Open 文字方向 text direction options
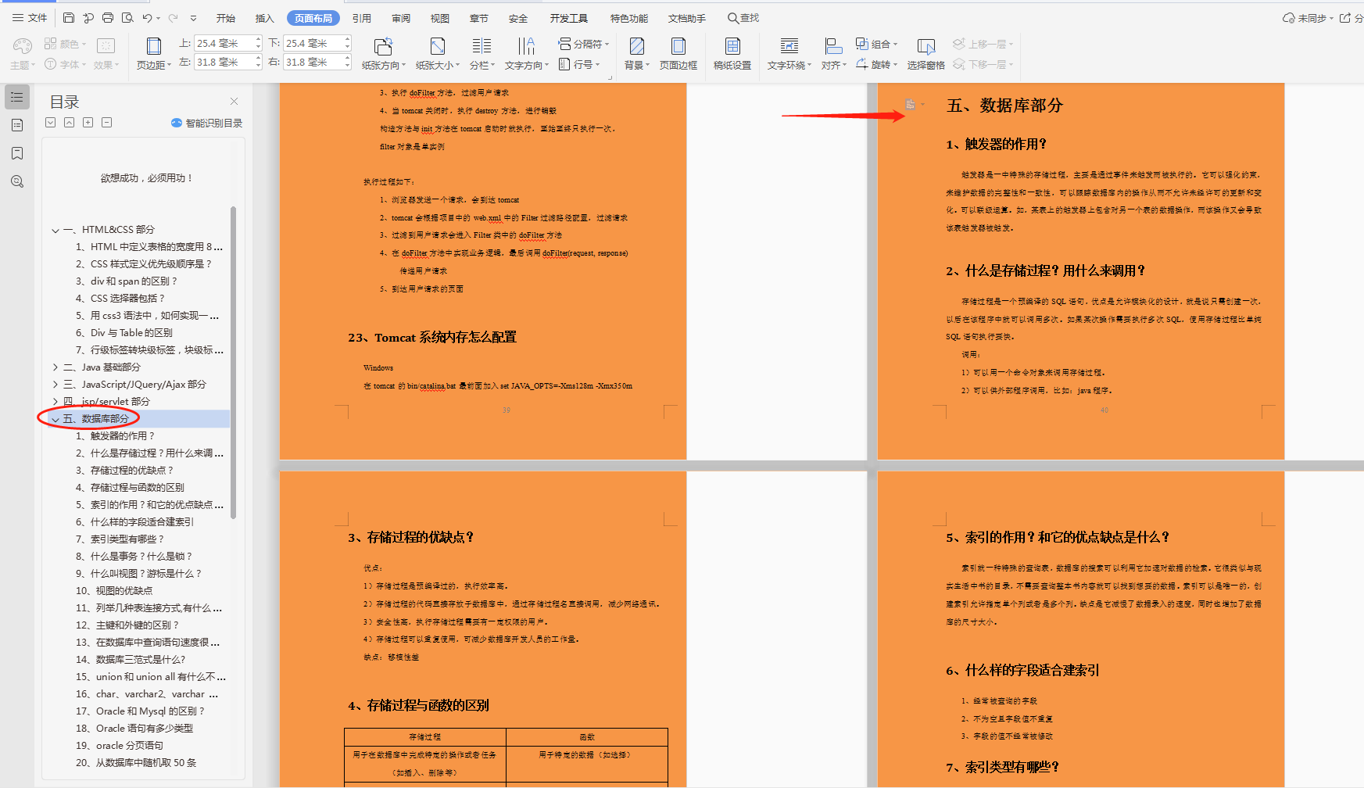 point(527,54)
